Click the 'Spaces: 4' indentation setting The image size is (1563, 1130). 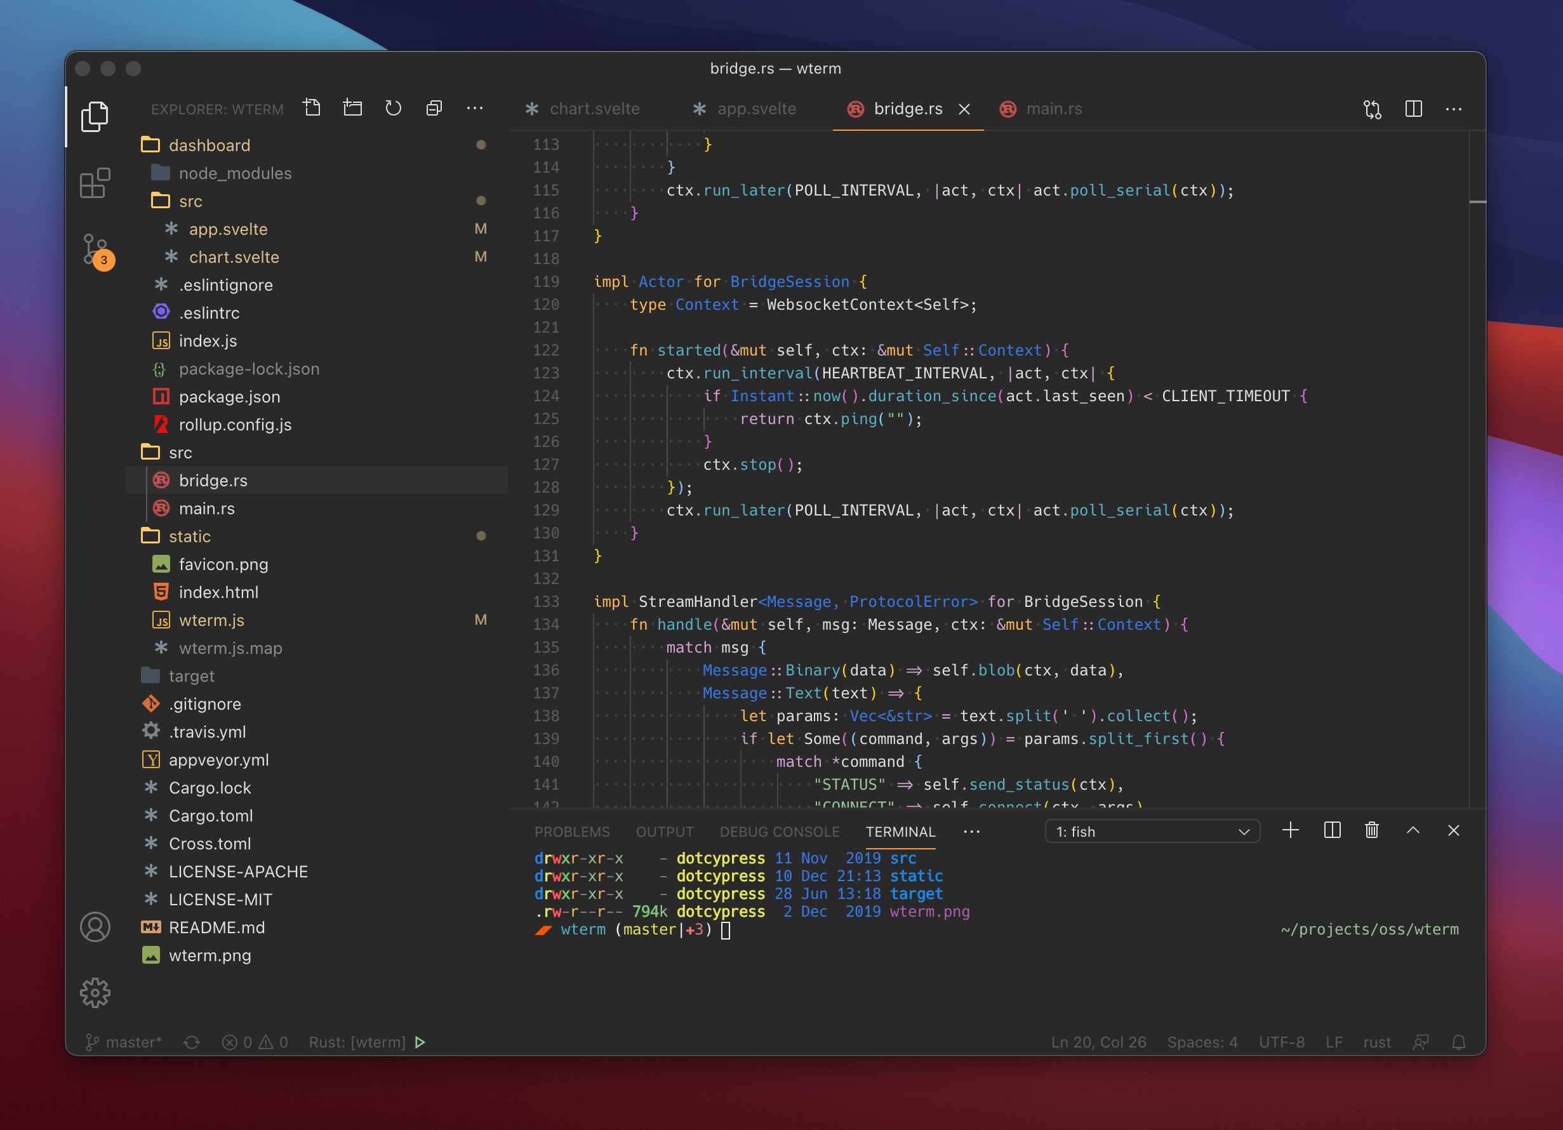point(1202,1042)
